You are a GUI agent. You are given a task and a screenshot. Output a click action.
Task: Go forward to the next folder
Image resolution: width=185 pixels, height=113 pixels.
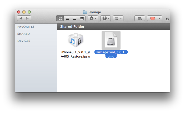[27, 18]
